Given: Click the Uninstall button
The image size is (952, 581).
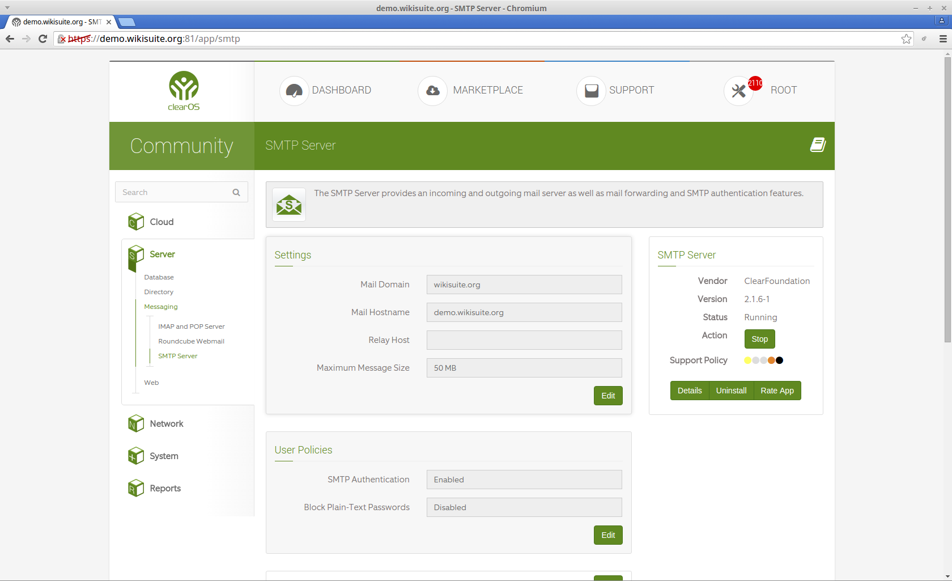Looking at the screenshot, I should [x=731, y=391].
